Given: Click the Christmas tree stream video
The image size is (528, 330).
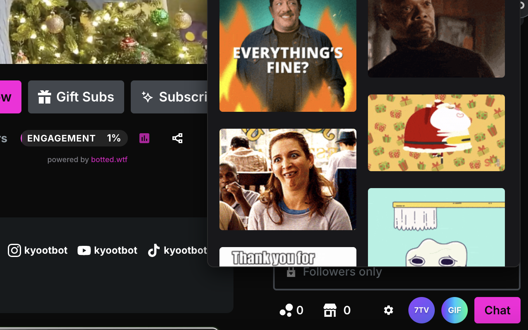Looking at the screenshot, I should 103,32.
